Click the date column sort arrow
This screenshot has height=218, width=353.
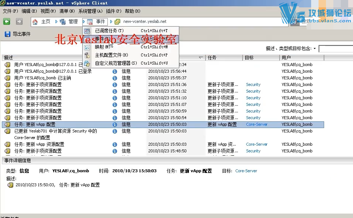201,58
